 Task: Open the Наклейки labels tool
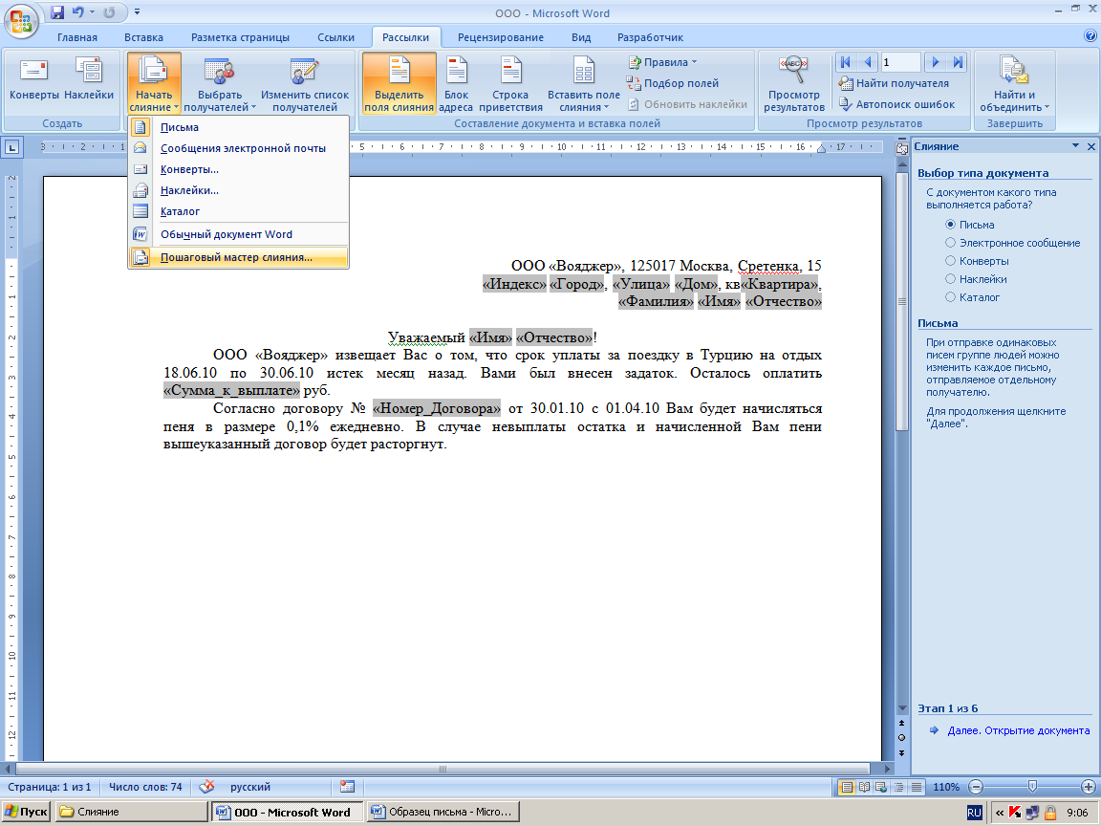click(89, 78)
